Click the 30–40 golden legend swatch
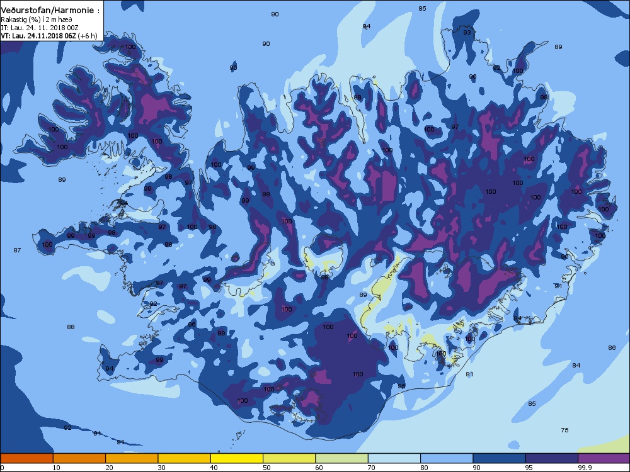This screenshot has width=630, height=472. (x=185, y=458)
